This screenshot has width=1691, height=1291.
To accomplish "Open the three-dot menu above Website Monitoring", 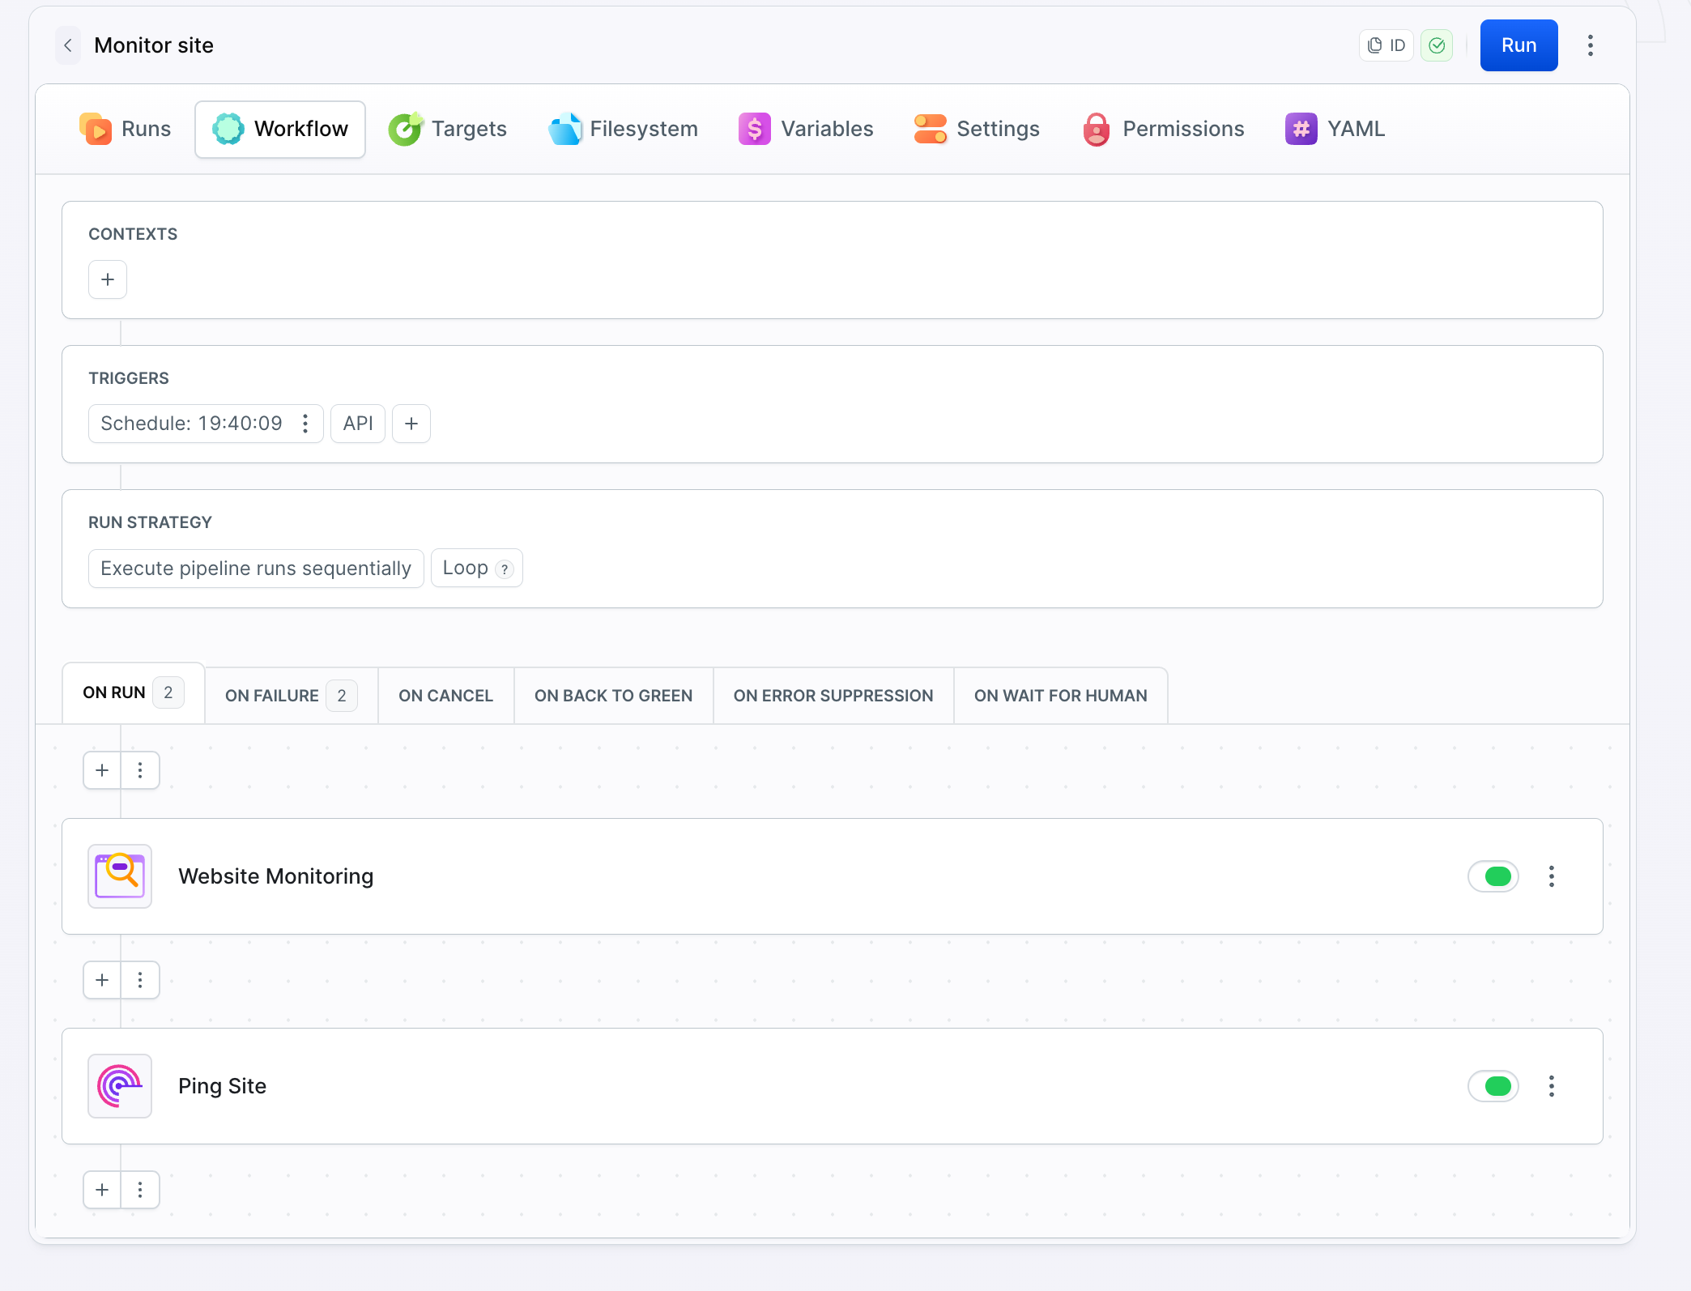I will pos(140,770).
